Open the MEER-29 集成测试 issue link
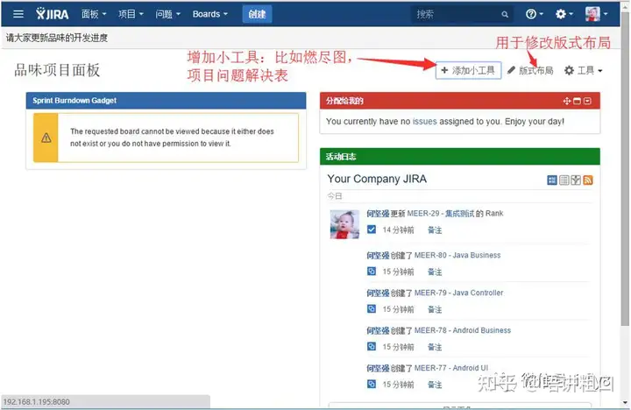 click(x=440, y=214)
